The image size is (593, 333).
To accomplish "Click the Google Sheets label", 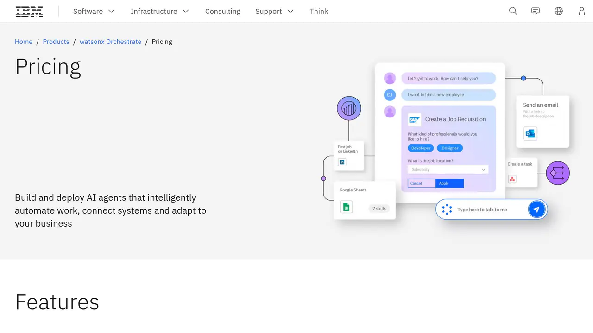I will (353, 190).
